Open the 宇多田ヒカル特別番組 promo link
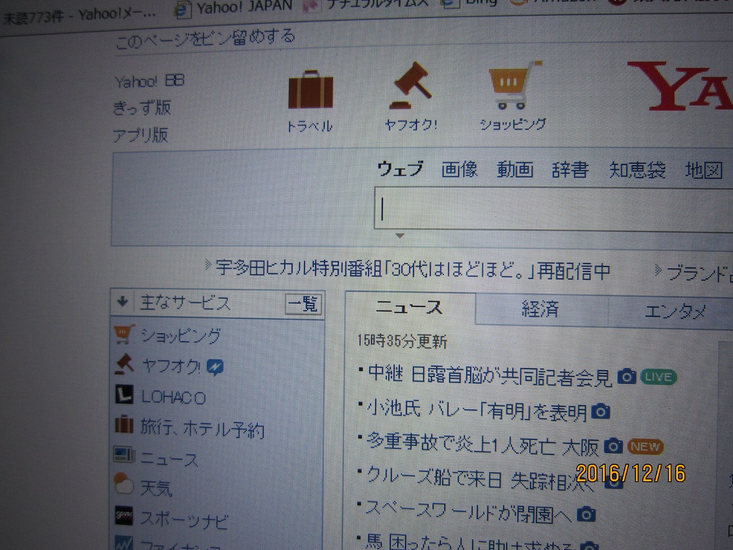The image size is (733, 550). (412, 270)
